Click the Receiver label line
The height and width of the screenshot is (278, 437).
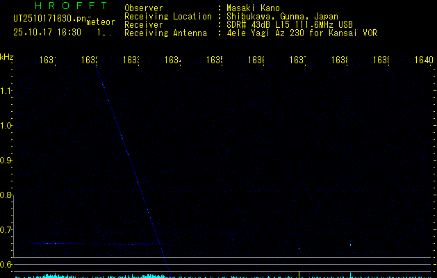144,24
